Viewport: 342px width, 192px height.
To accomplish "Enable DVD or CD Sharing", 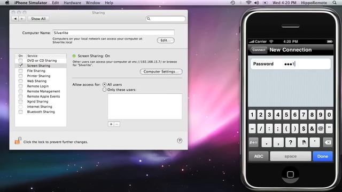I will (x=20, y=60).
